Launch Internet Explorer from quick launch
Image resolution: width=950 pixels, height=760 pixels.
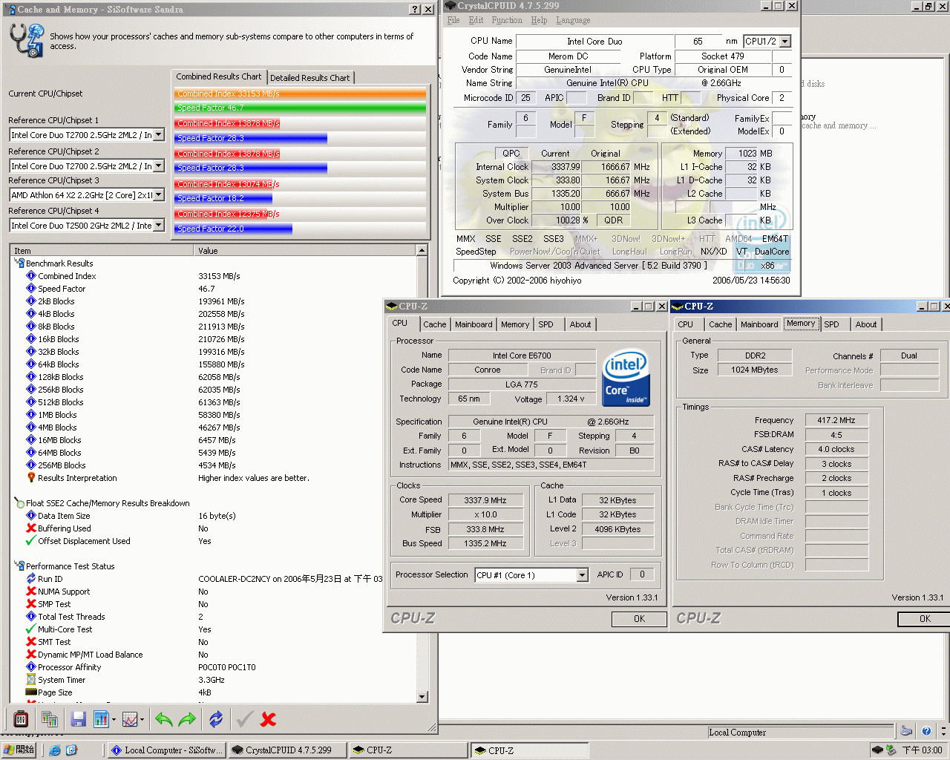55,750
